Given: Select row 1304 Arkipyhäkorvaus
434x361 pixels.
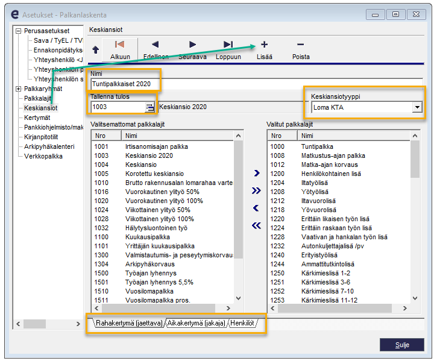Looking at the screenshot, I should tap(163, 264).
